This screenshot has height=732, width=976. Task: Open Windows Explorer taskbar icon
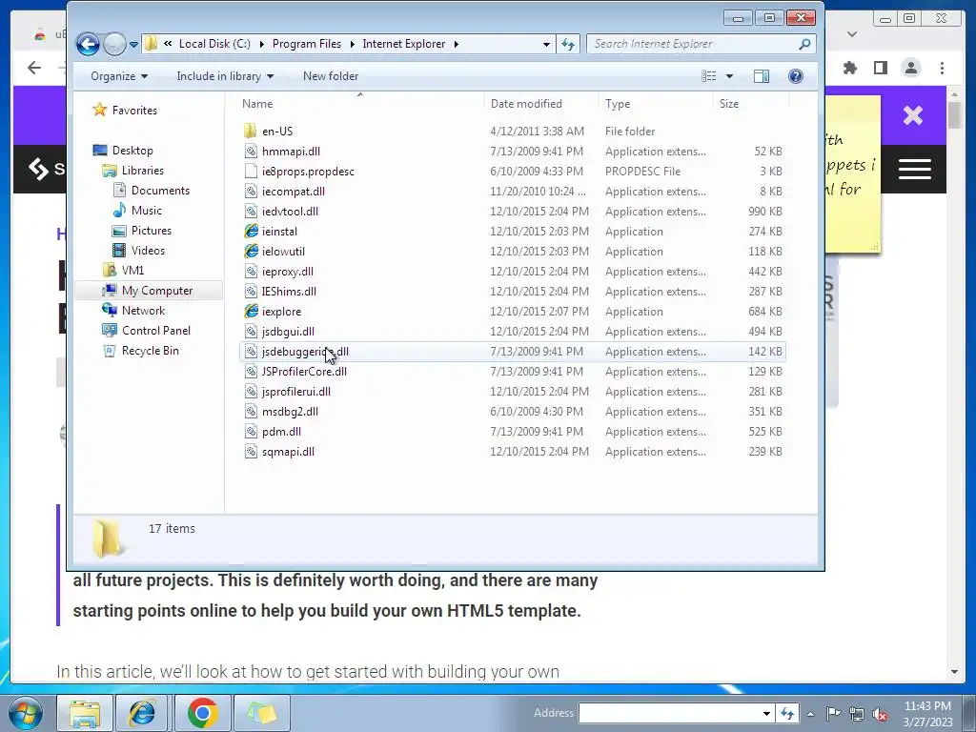pyautogui.click(x=85, y=713)
